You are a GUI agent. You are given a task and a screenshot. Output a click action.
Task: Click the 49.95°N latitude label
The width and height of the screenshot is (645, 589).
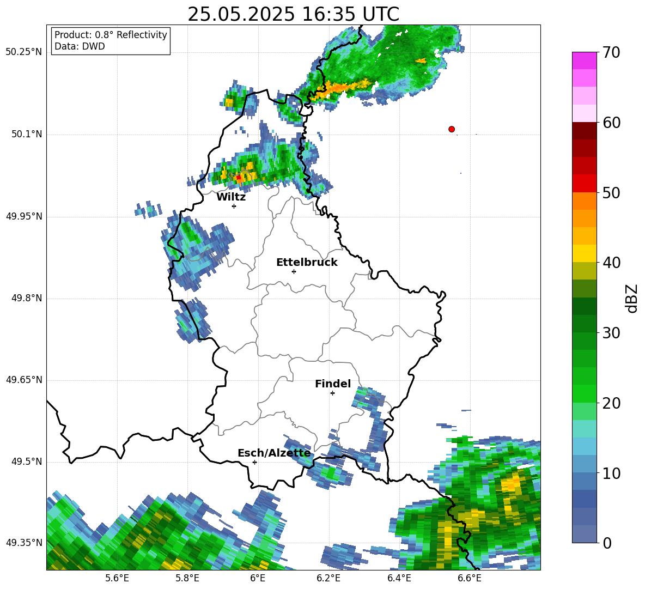tap(24, 216)
